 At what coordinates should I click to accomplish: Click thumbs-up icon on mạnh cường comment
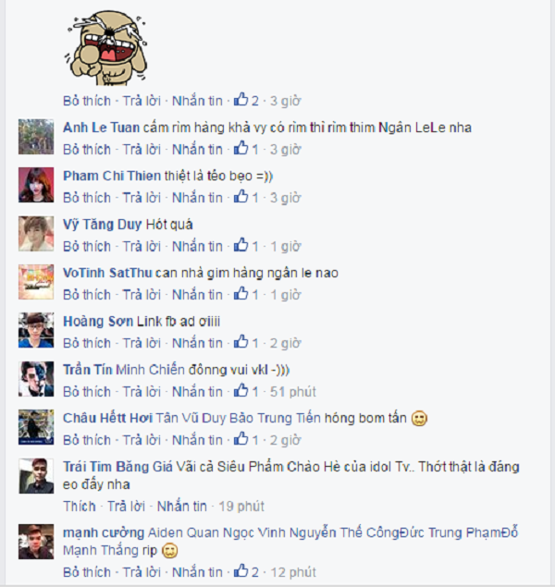pos(240,571)
